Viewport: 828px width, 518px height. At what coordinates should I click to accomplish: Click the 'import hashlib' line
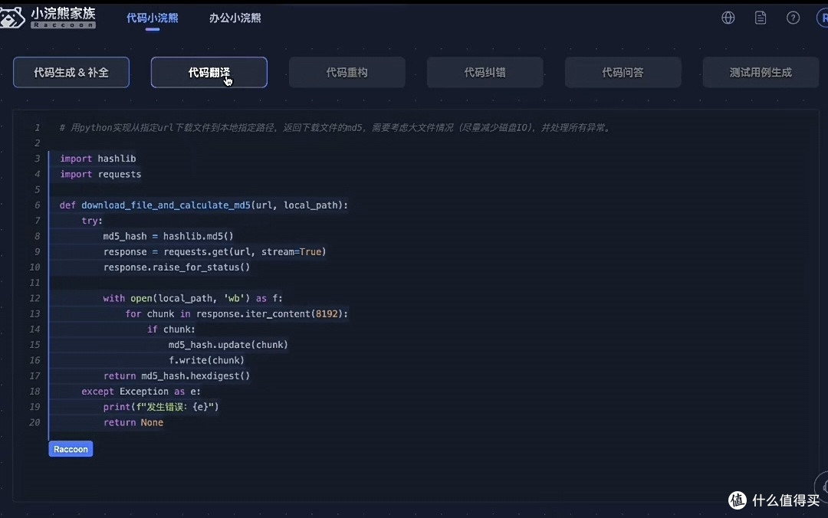(x=97, y=159)
